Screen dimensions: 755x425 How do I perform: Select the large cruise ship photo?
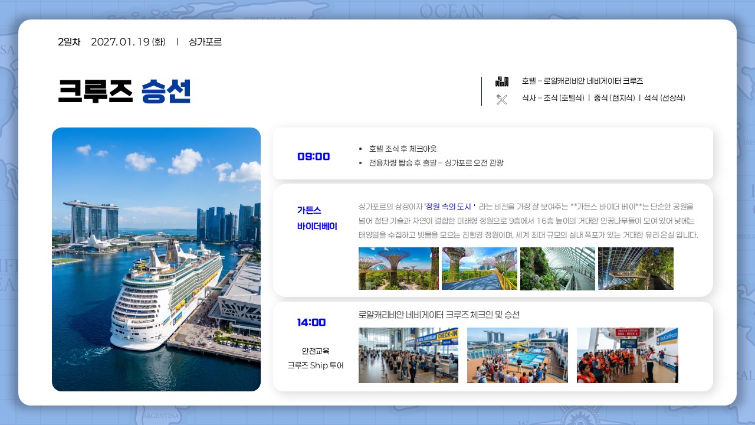156,259
